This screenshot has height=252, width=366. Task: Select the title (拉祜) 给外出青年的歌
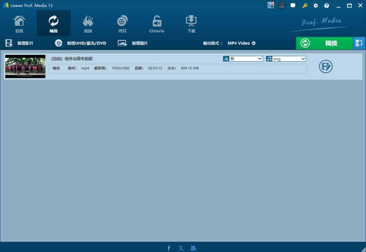point(72,59)
